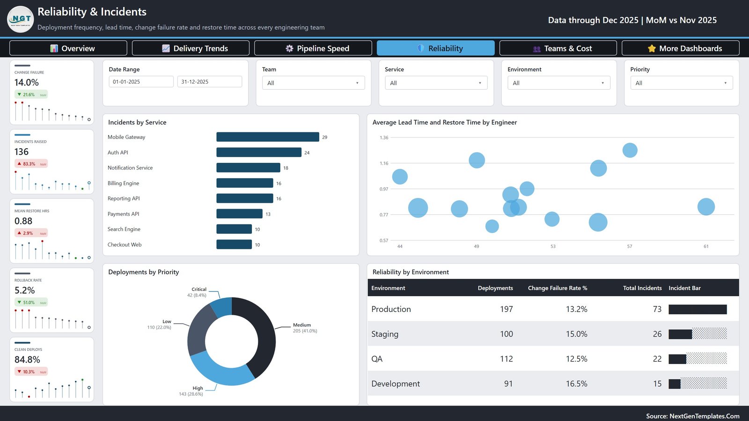749x421 pixels.
Task: Click the Development total incidents 15
Action: coord(657,384)
